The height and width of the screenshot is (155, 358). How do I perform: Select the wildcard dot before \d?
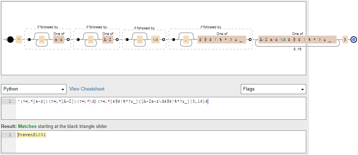coord(140,40)
